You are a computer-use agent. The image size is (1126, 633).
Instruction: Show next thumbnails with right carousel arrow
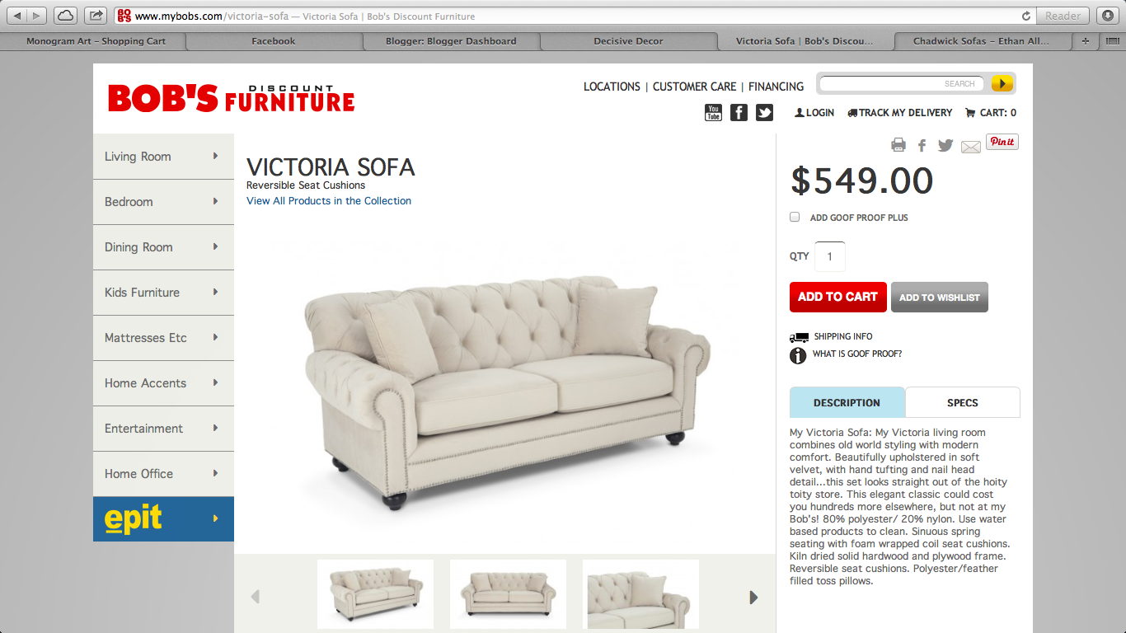pos(753,598)
